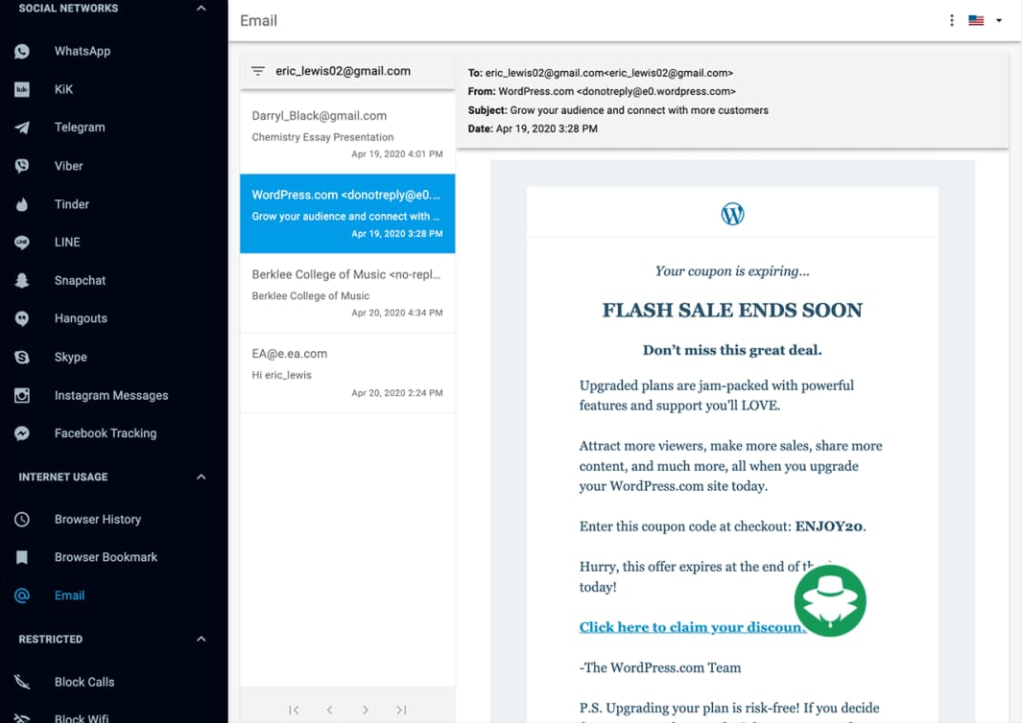This screenshot has height=723, width=1022.
Task: Open the email filter control
Action: [x=257, y=70]
